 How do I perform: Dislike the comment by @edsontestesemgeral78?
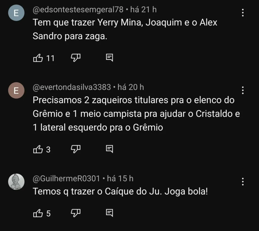click(75, 58)
